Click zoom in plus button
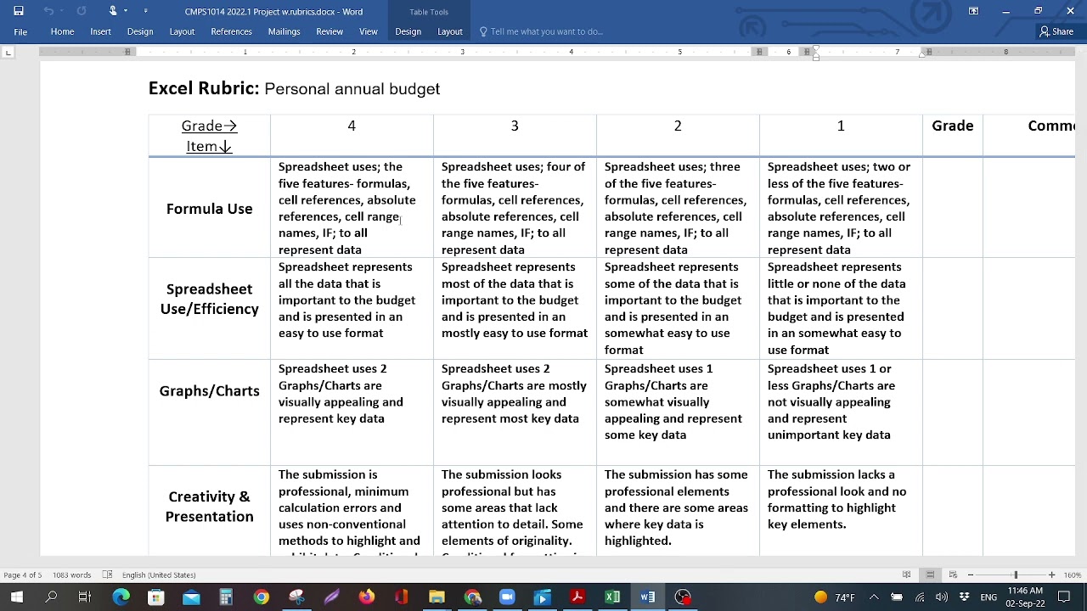This screenshot has height=611, width=1087. point(1051,575)
